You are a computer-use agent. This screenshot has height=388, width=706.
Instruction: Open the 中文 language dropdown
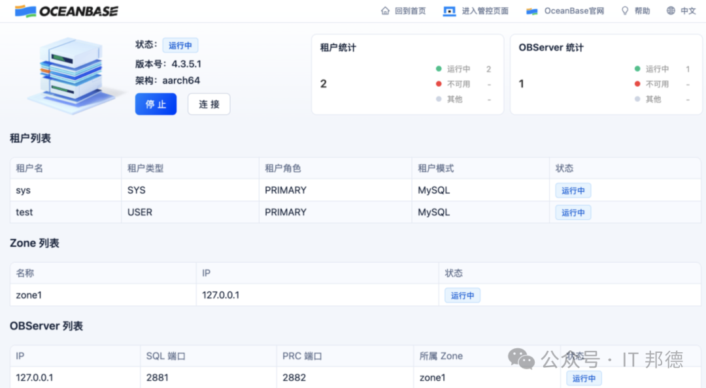(688, 11)
